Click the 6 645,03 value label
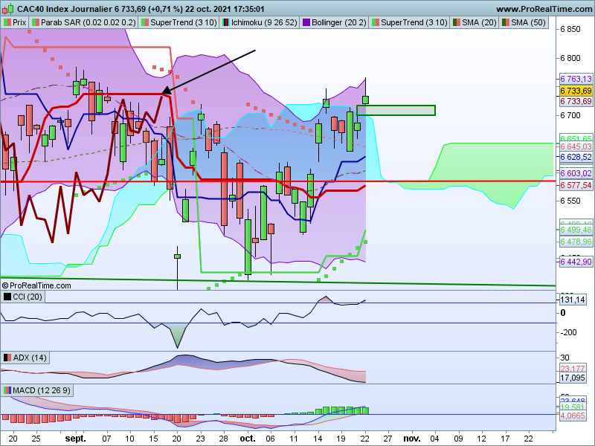The height and width of the screenshot is (446, 595). pyautogui.click(x=576, y=146)
